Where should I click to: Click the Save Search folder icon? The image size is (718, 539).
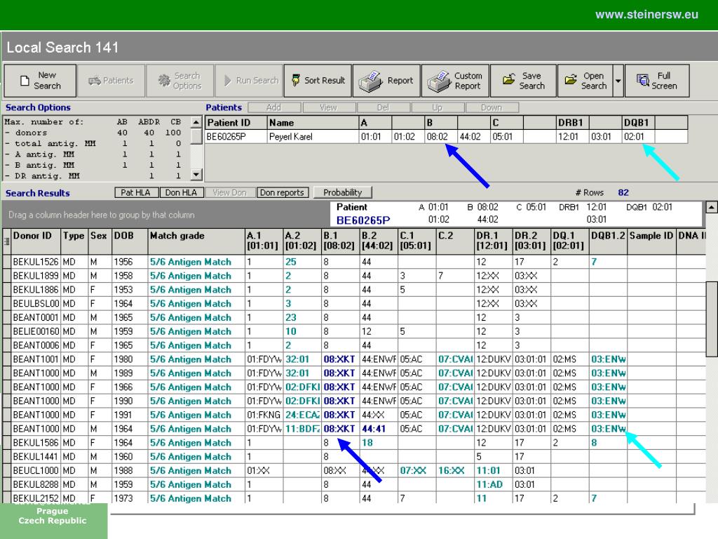pos(509,81)
